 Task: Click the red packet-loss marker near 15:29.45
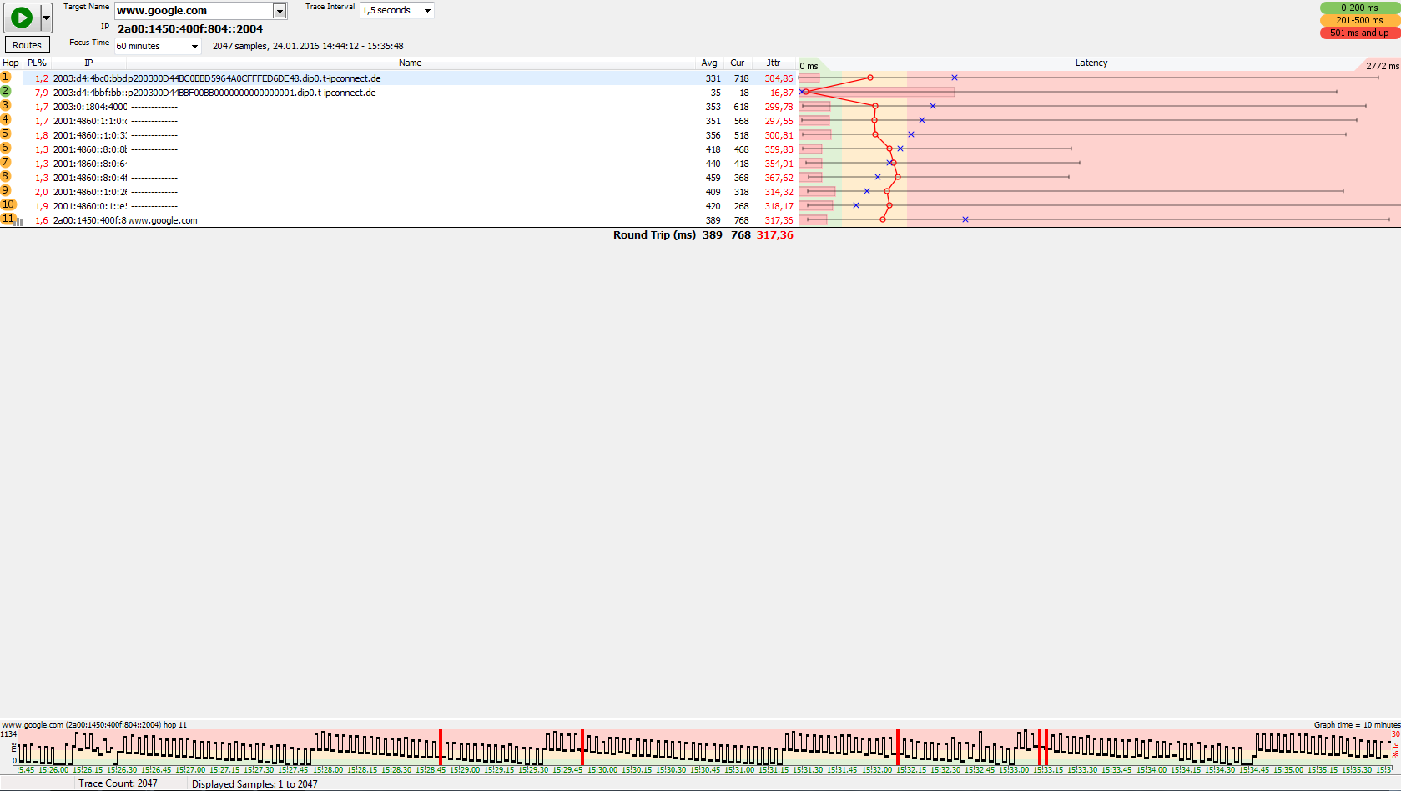pyautogui.click(x=582, y=748)
